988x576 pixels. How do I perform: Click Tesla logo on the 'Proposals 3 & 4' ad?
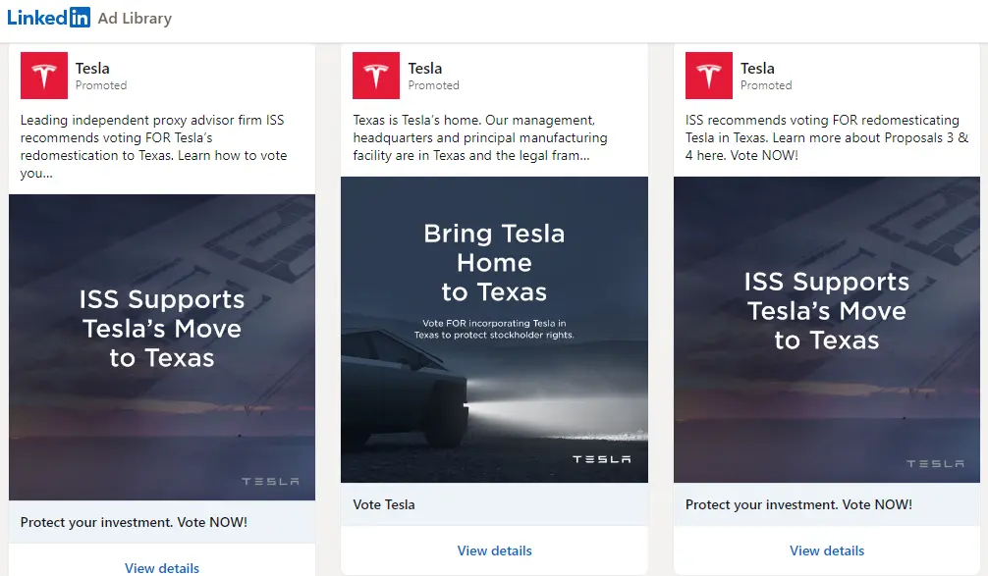[708, 77]
